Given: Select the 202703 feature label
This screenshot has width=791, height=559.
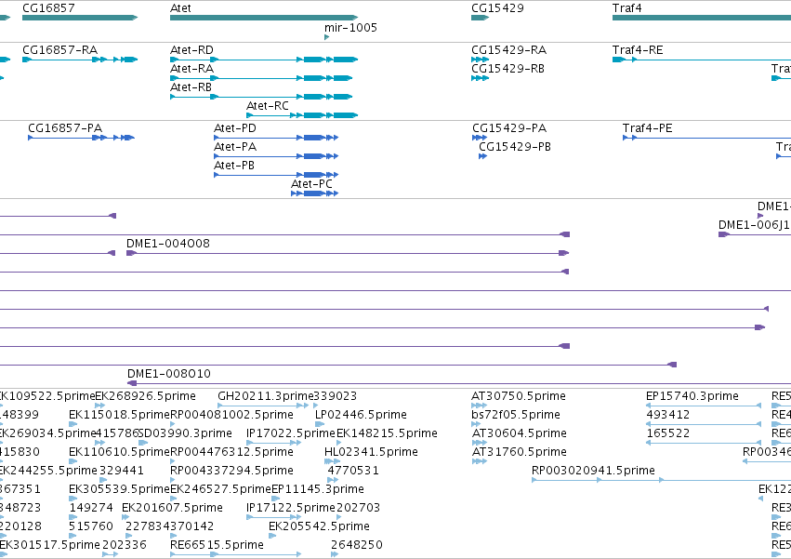Looking at the screenshot, I should 358,508.
